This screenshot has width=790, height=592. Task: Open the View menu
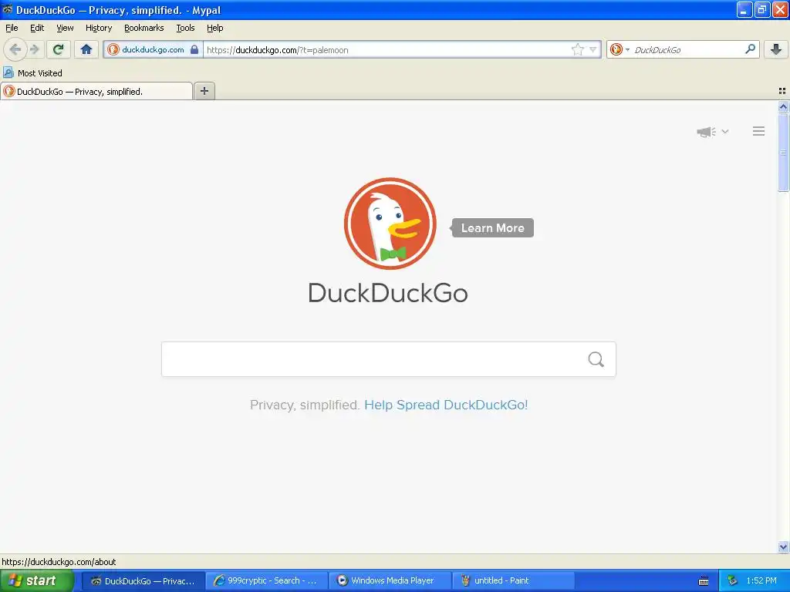pos(65,28)
